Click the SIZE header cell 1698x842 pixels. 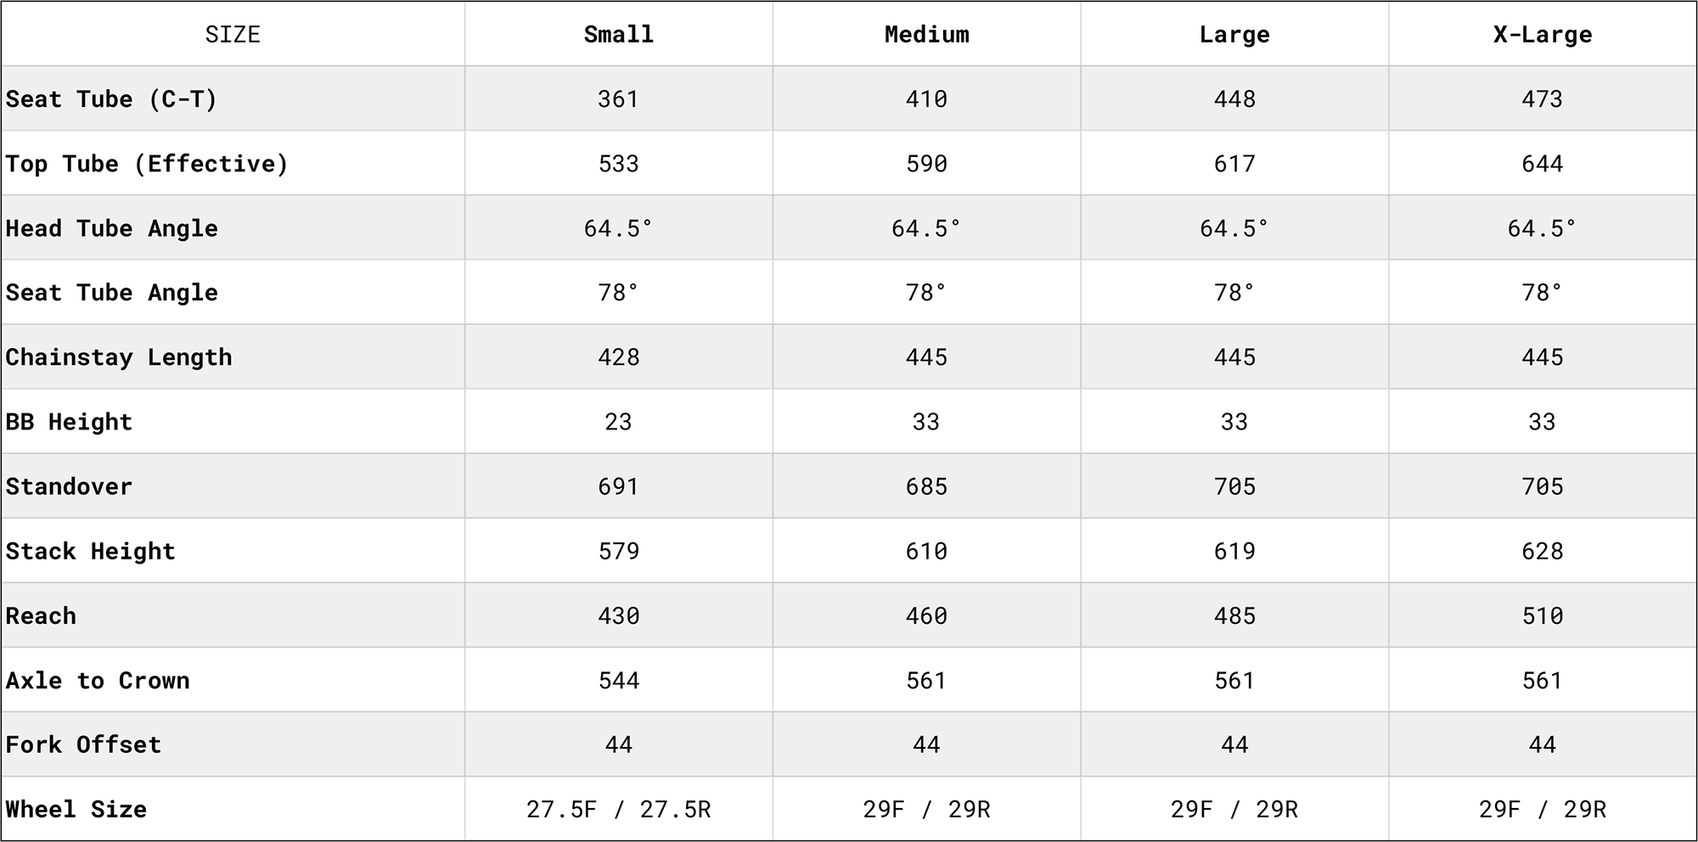233,35
